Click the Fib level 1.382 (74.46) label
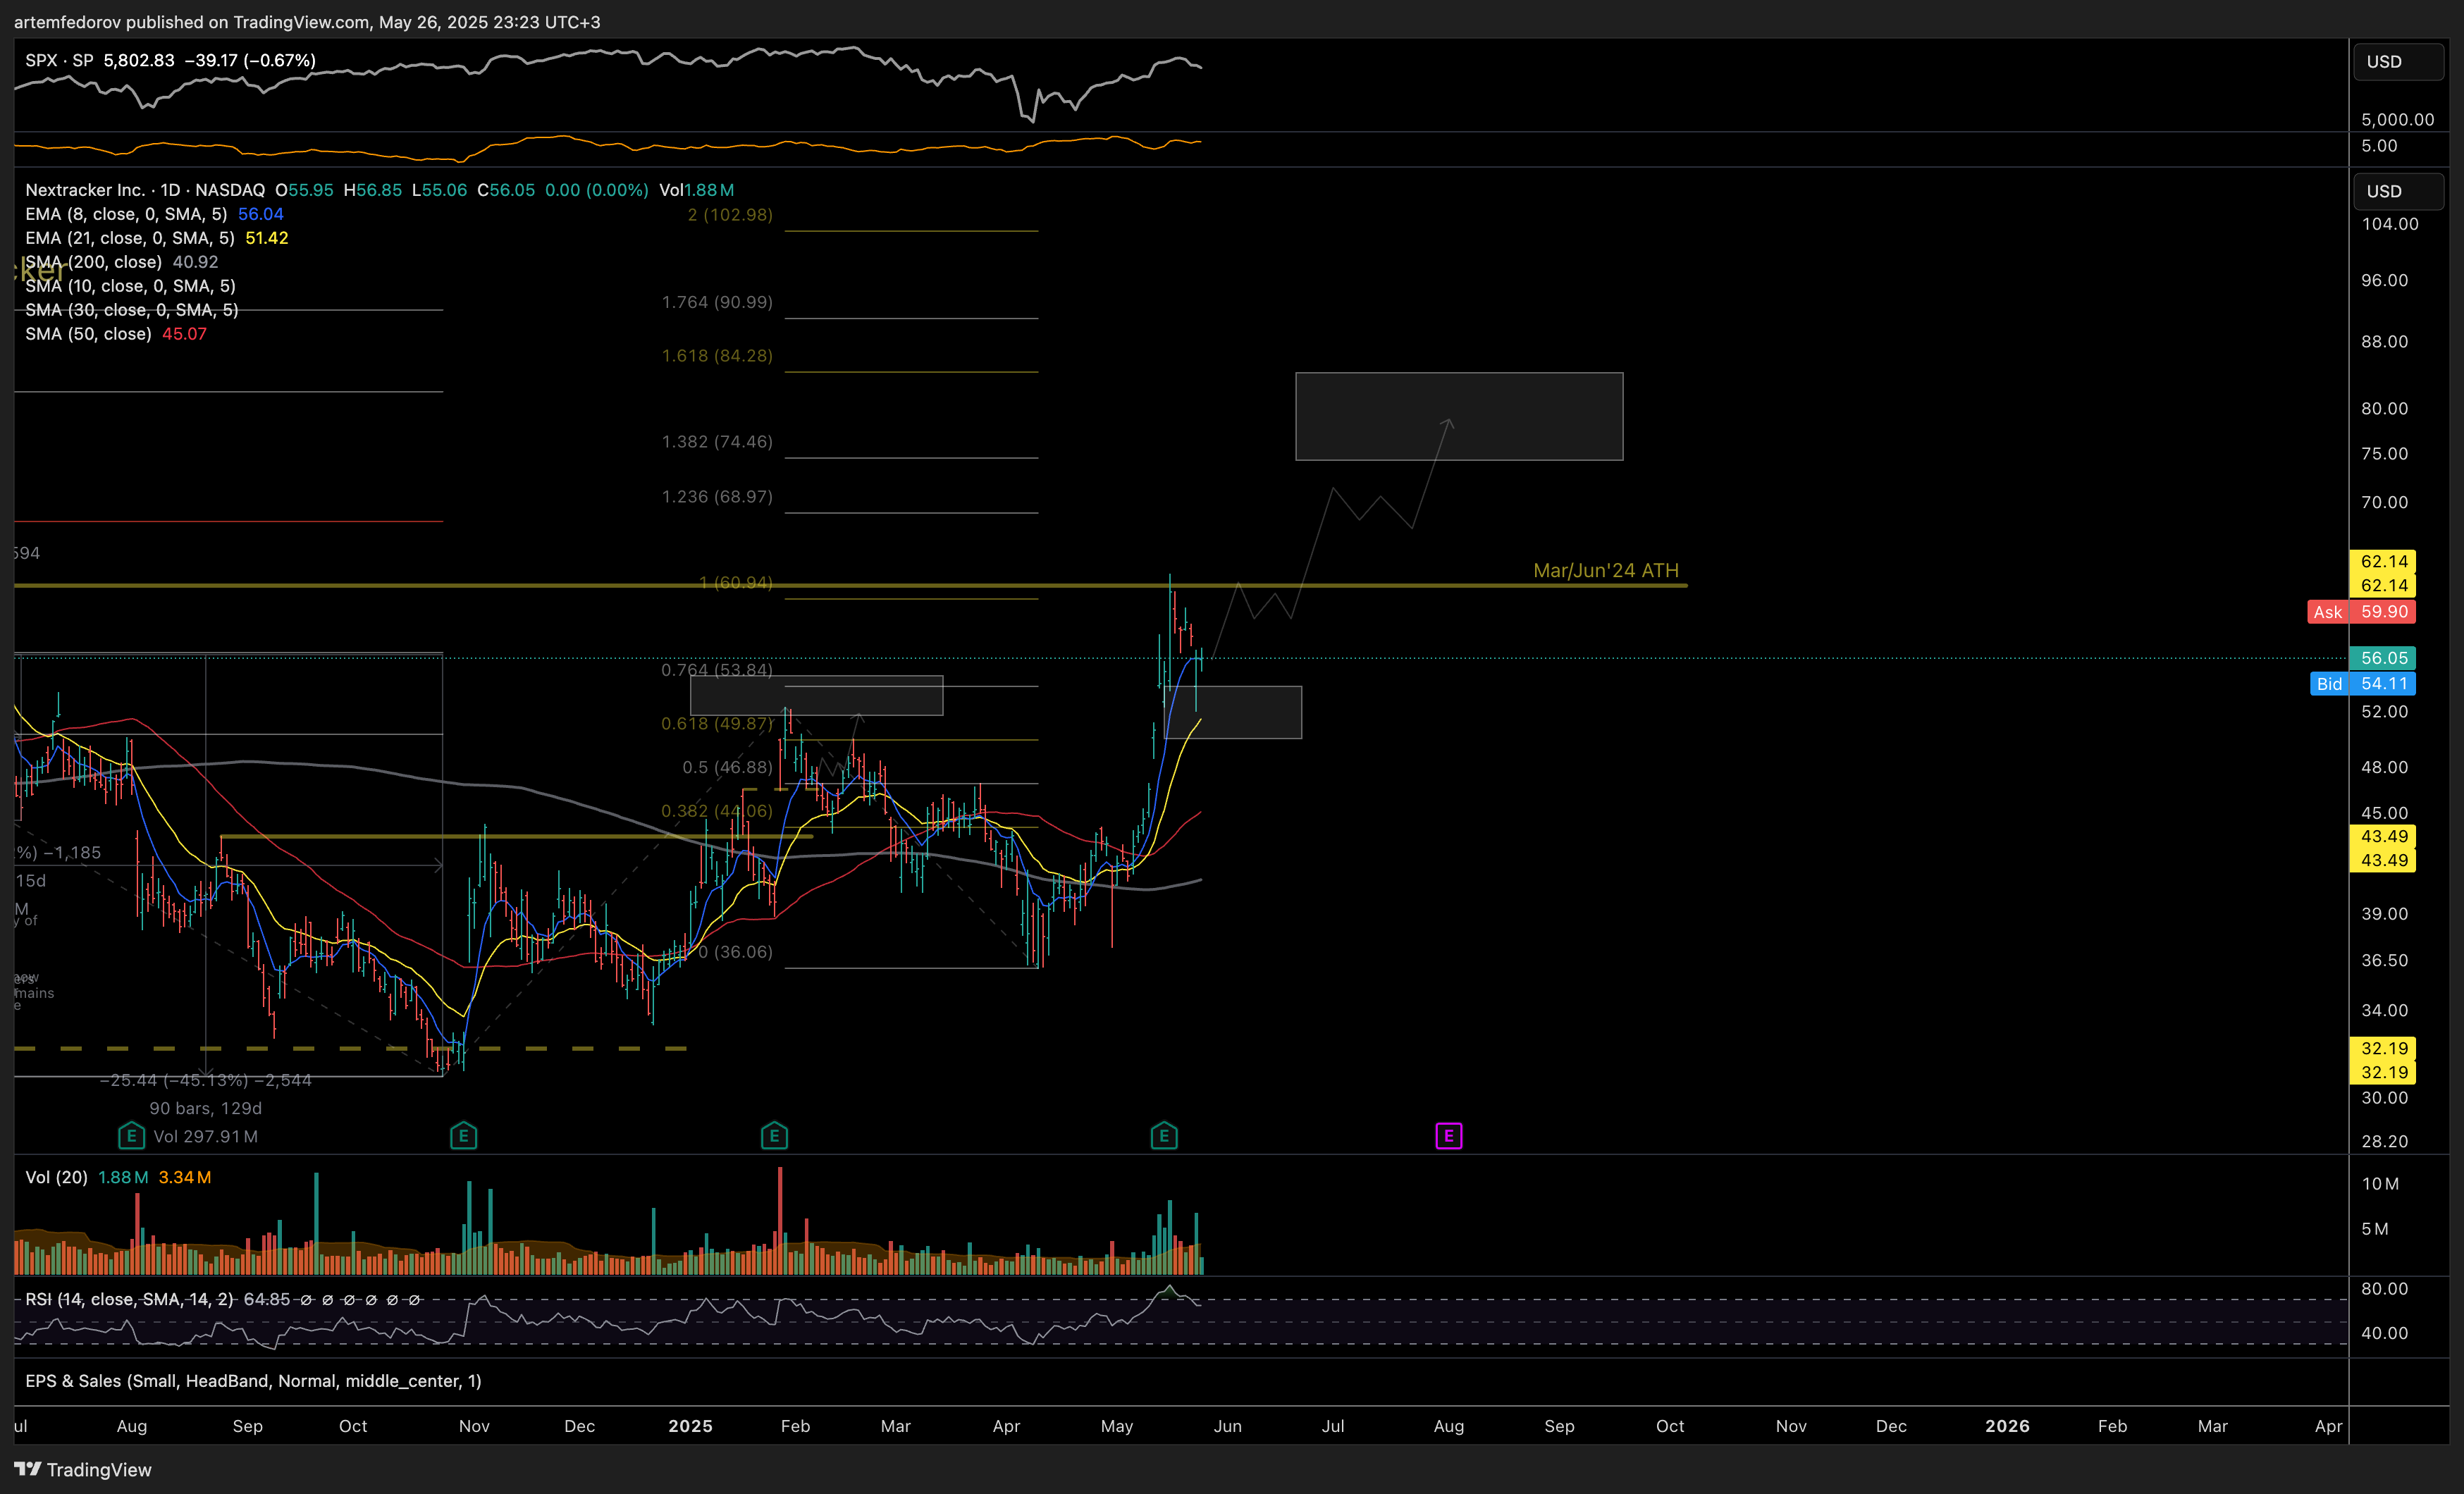The width and height of the screenshot is (2464, 1494). 717,442
